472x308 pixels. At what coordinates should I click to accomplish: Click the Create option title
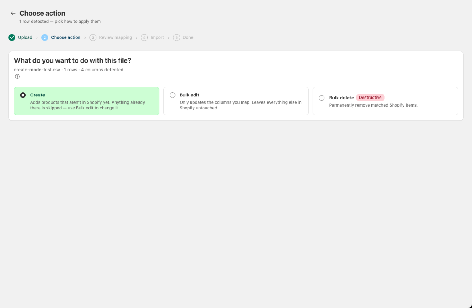[37, 95]
